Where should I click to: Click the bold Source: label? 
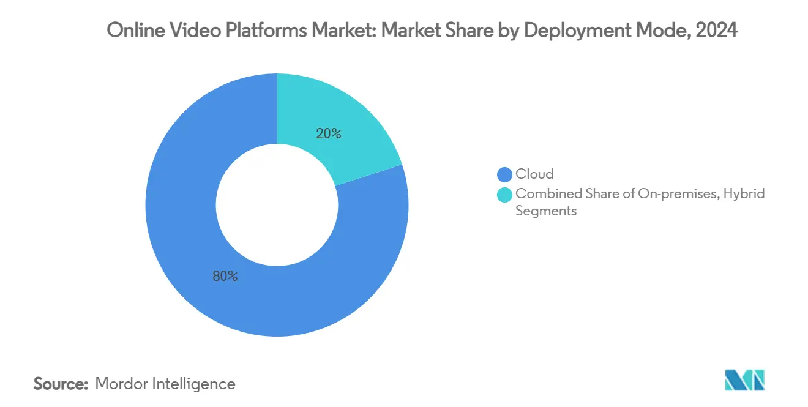[61, 384]
